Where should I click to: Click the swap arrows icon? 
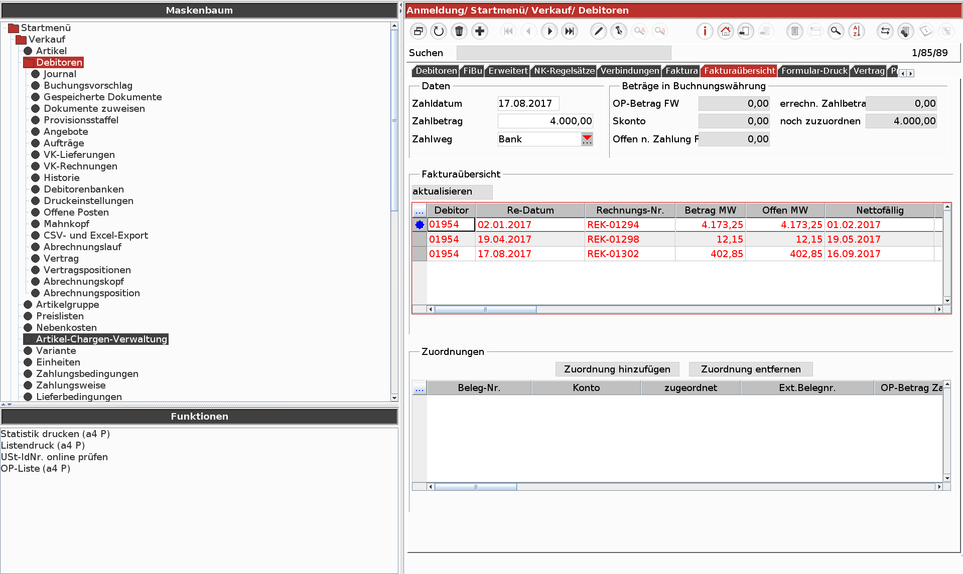(x=885, y=32)
